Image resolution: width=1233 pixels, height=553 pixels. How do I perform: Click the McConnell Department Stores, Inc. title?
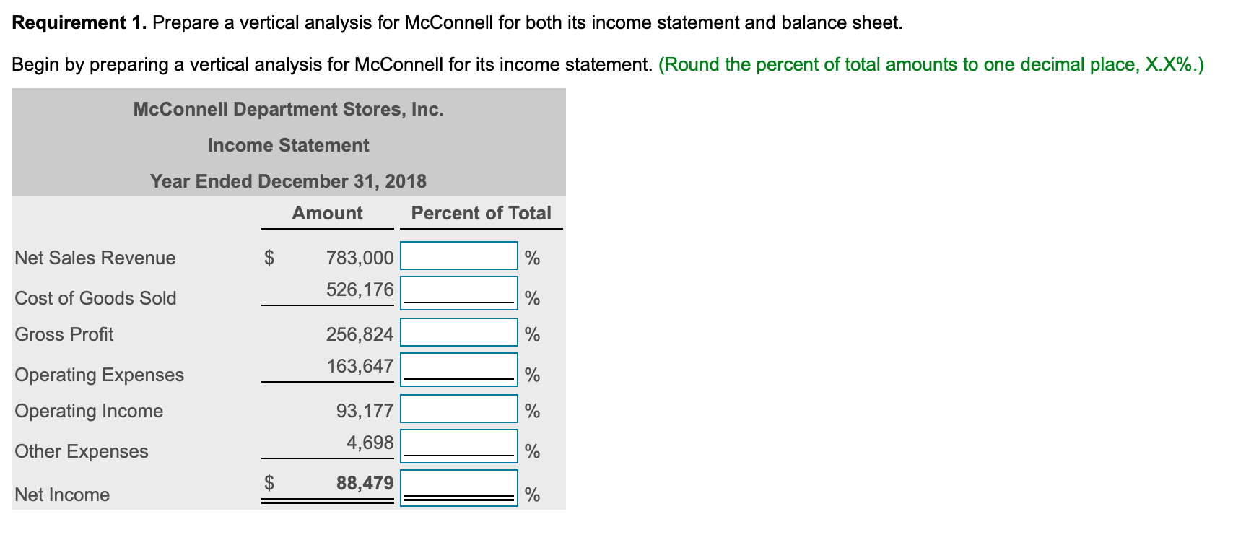[287, 110]
